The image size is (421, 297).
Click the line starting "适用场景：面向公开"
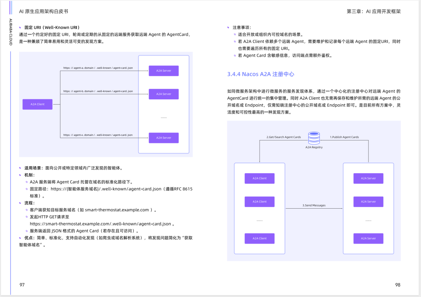[74, 168]
